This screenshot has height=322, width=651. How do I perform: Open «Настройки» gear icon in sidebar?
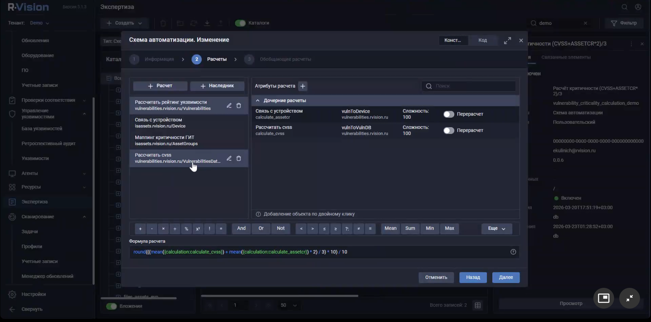point(12,294)
